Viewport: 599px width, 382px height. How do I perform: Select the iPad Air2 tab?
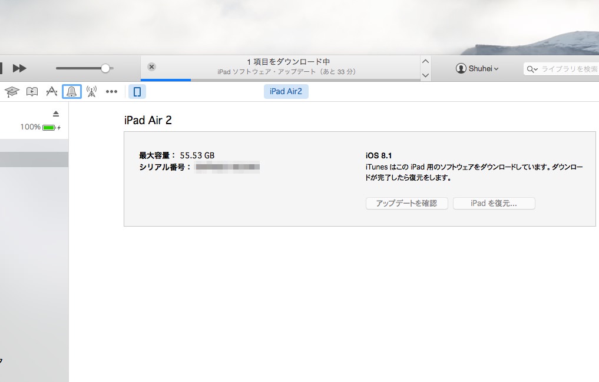(x=286, y=92)
